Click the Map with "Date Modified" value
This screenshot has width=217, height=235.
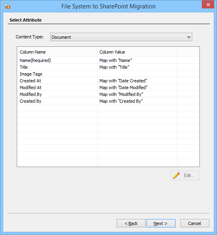coord(124,88)
